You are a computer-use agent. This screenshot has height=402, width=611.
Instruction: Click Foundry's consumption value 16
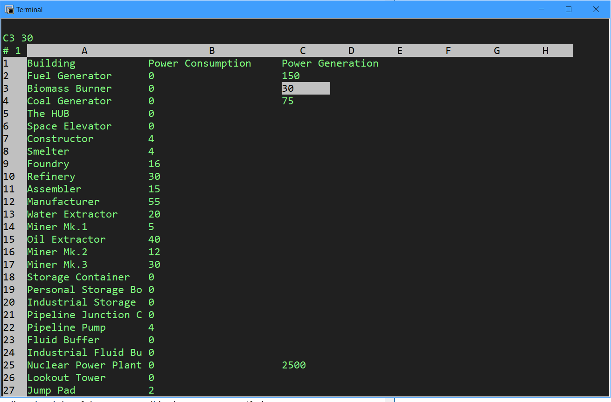(154, 164)
